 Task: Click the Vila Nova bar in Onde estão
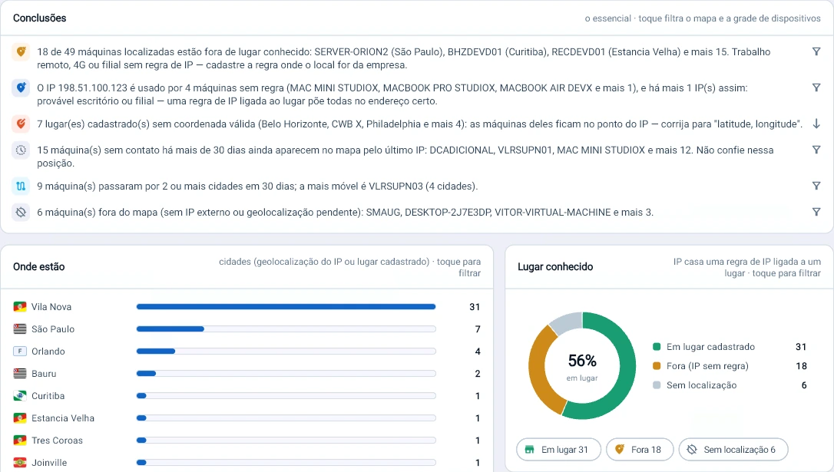pos(286,307)
